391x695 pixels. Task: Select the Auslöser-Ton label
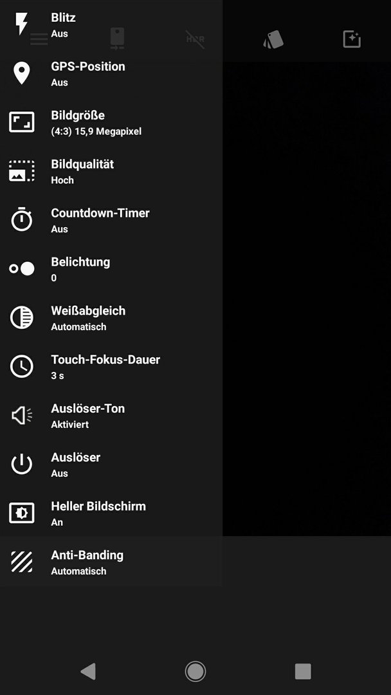point(87,408)
